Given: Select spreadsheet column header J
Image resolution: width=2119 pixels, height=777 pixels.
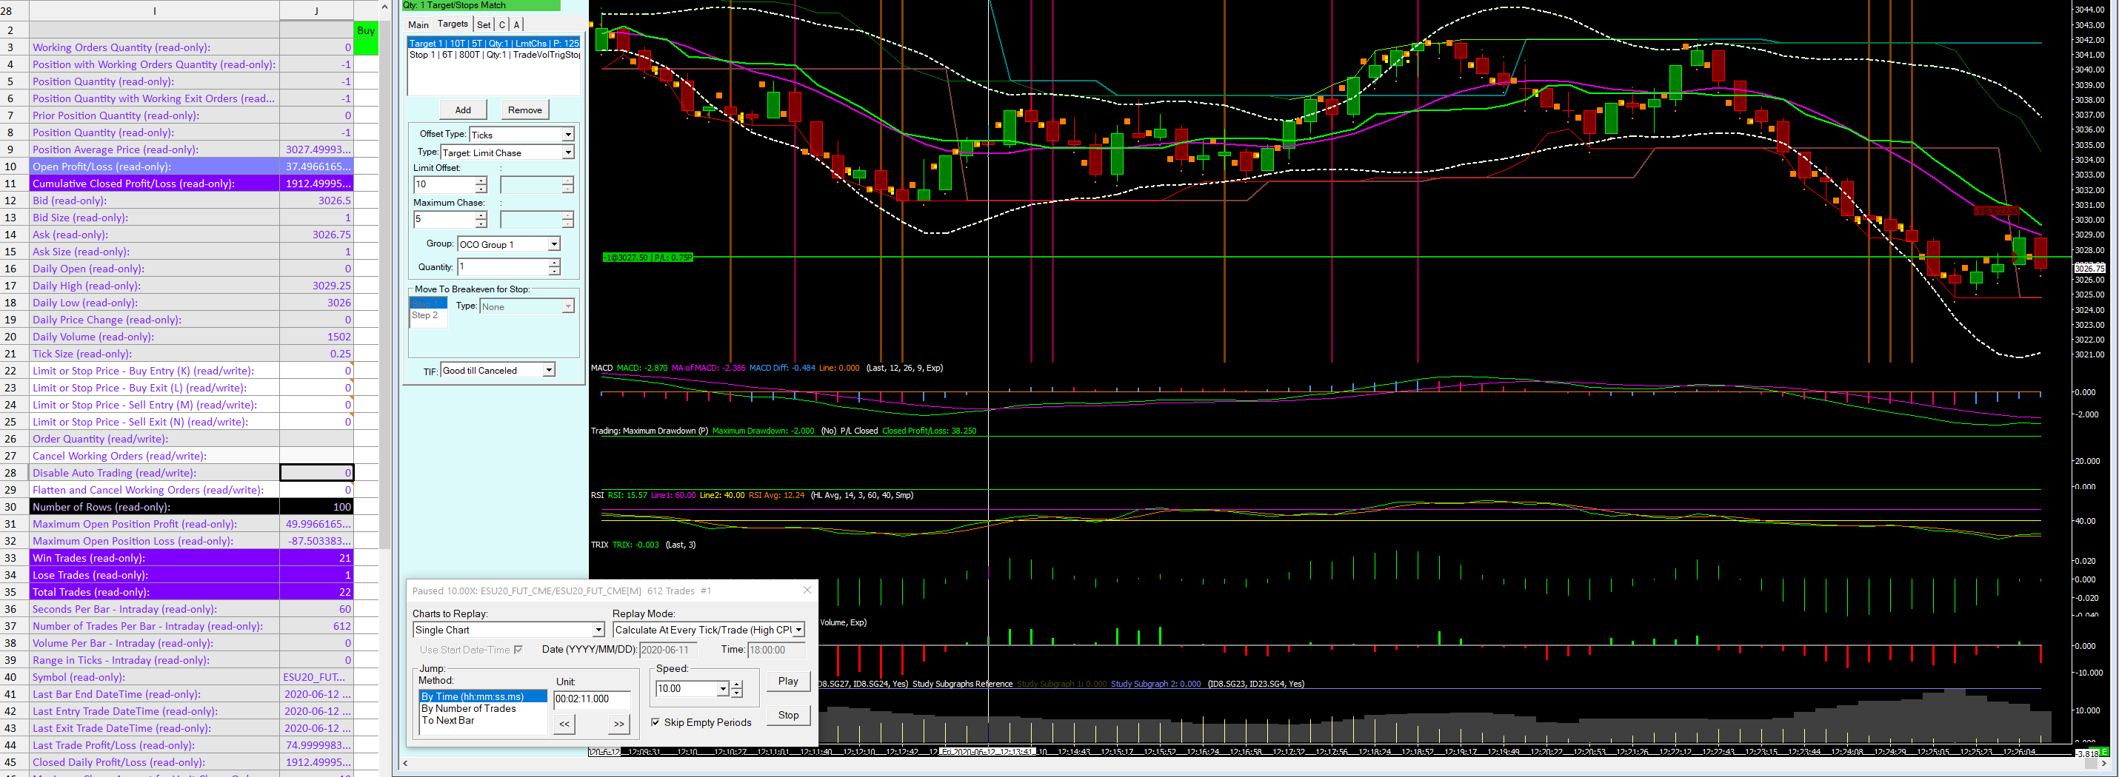Looking at the screenshot, I should 317,10.
